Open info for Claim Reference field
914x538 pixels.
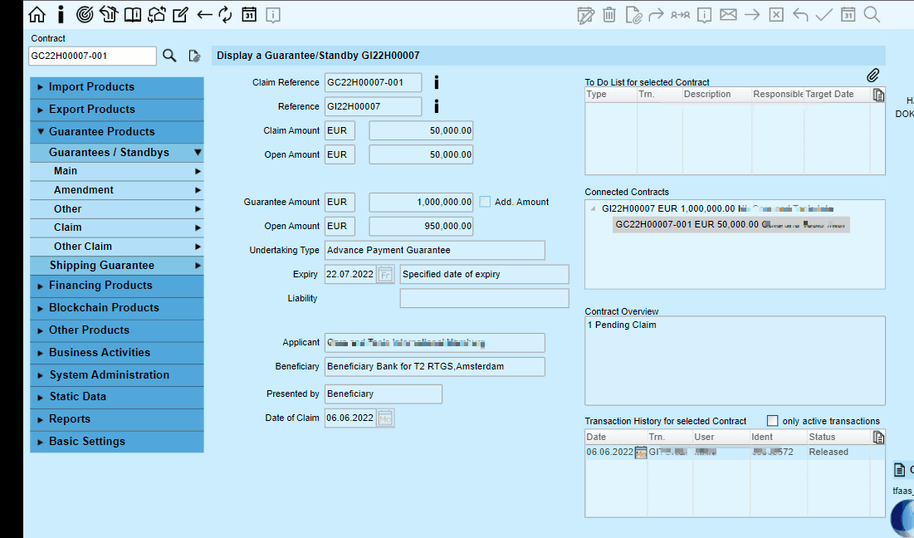point(436,83)
